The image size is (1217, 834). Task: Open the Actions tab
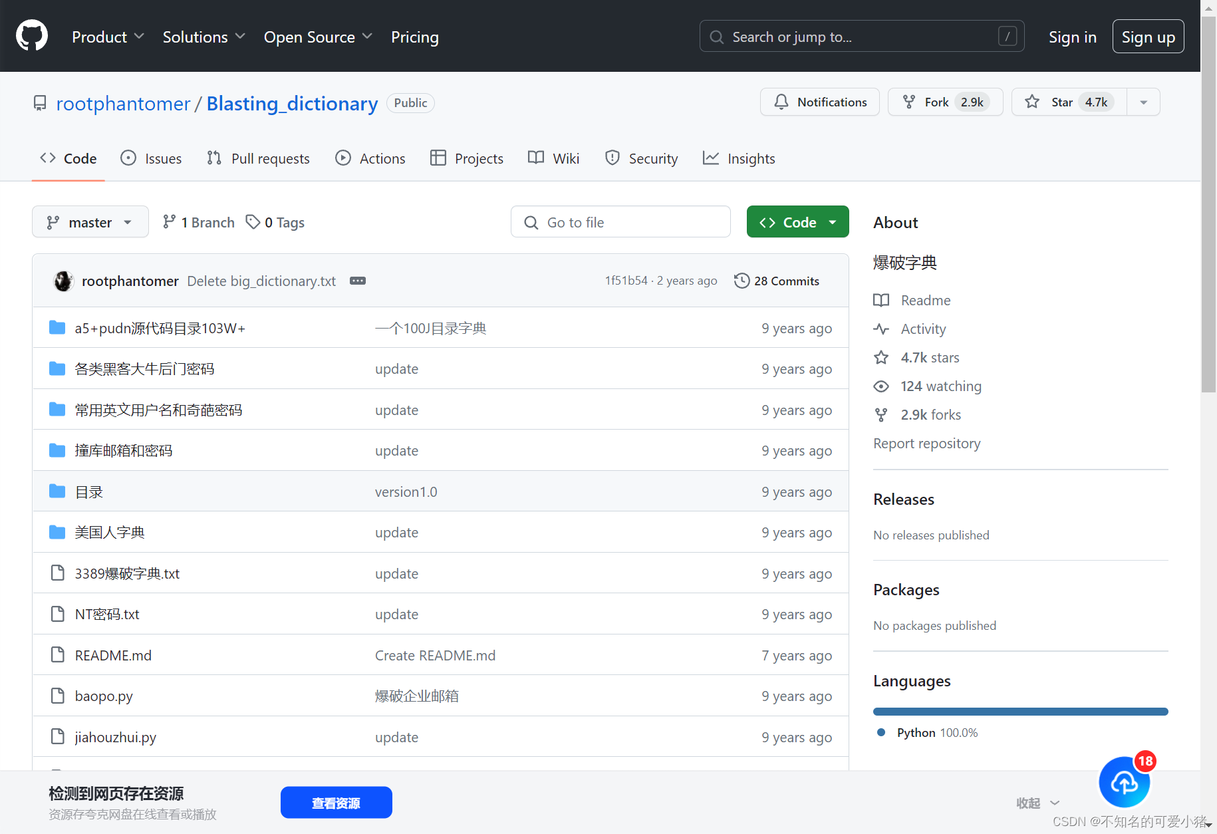point(370,158)
